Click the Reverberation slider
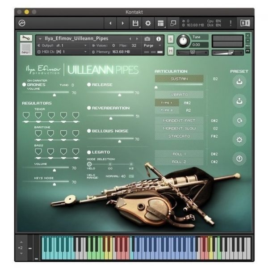The height and width of the screenshot is (268, 268). 110,117
